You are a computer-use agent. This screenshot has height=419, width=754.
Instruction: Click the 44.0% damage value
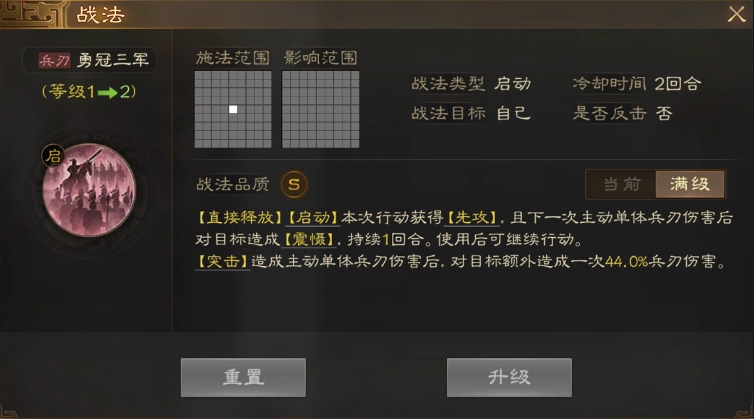(626, 261)
